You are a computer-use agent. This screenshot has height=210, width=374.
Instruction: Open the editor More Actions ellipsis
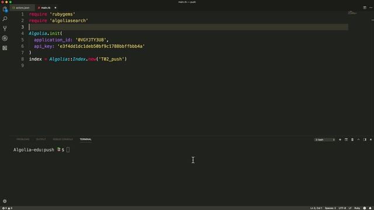pos(370,8)
